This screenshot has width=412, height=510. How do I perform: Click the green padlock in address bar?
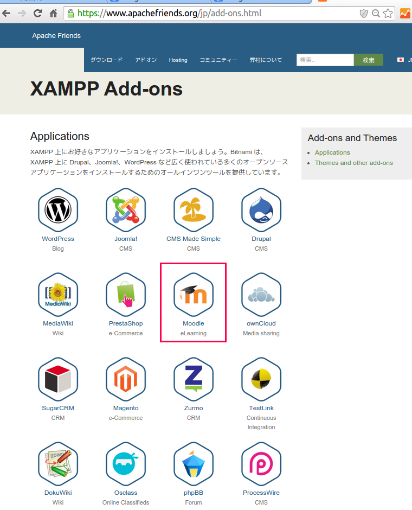point(70,14)
